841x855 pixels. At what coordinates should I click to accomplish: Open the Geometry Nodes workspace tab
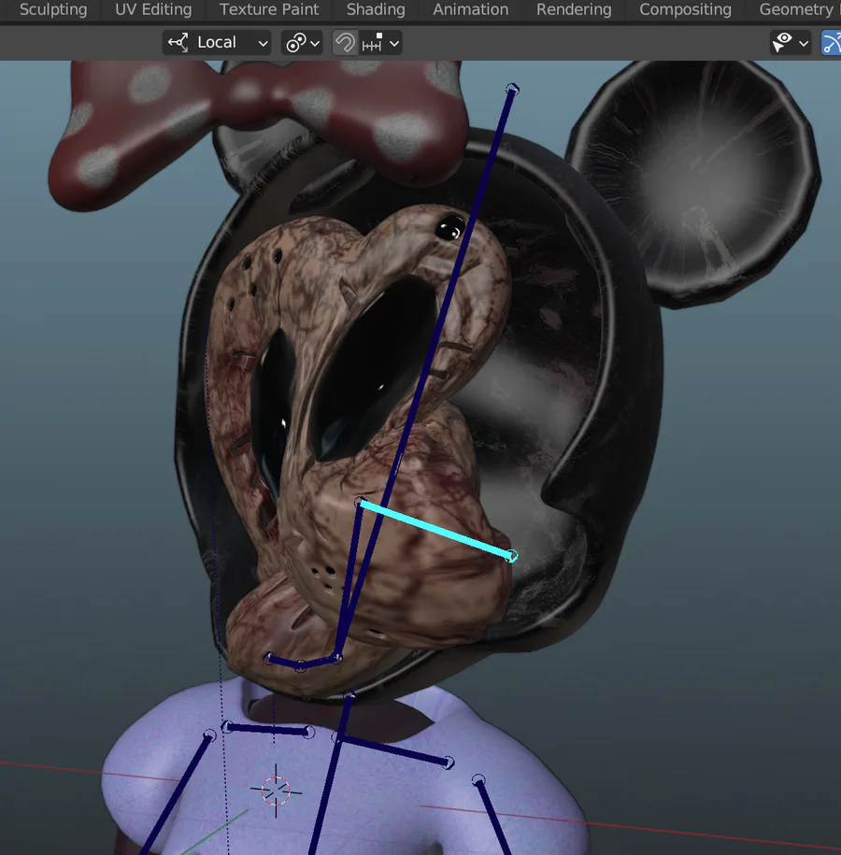tap(797, 10)
